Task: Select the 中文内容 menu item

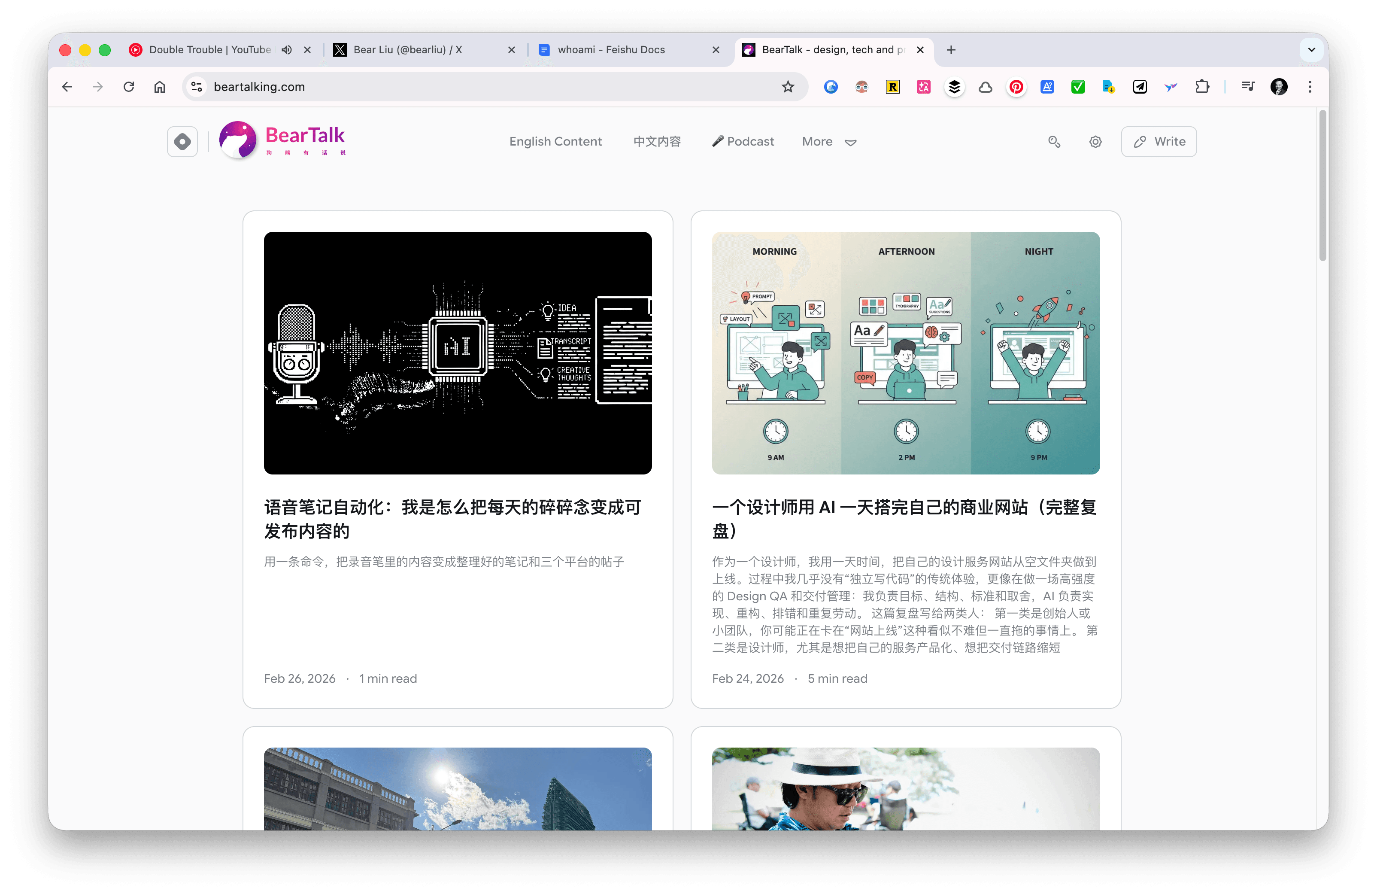Action: click(657, 142)
